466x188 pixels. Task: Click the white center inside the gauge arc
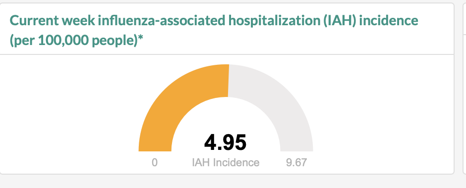(226, 119)
